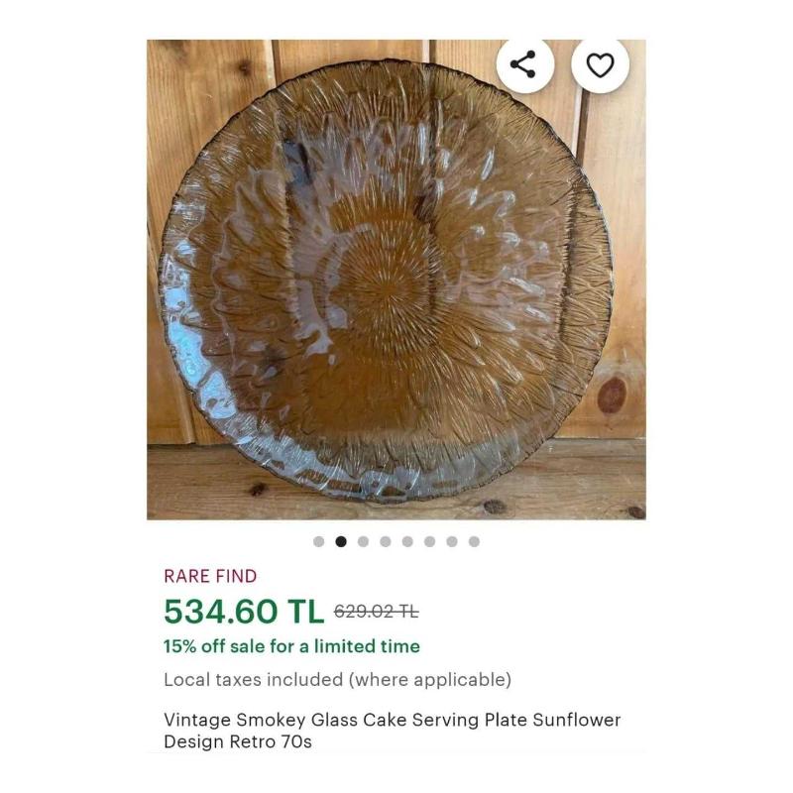Switch to the fifth carousel dot
This screenshot has height=793, width=793.
(x=407, y=541)
